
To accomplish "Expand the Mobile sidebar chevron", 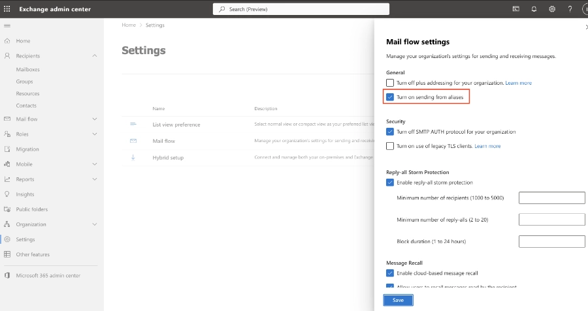I will tap(95, 164).
